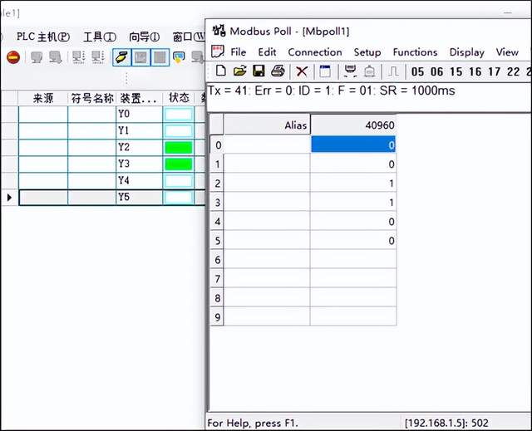The width and height of the screenshot is (532, 431).
Task: Open the Connection menu
Action: pyautogui.click(x=315, y=51)
